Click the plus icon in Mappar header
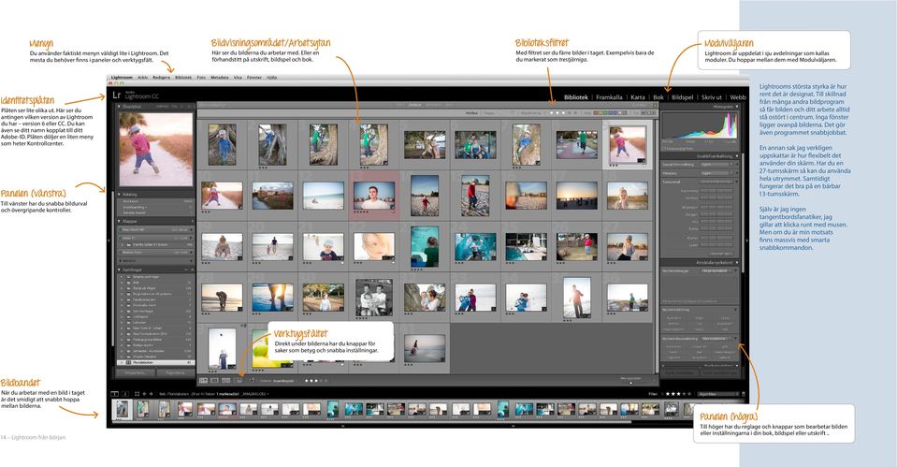The height and width of the screenshot is (467, 897). (193, 221)
